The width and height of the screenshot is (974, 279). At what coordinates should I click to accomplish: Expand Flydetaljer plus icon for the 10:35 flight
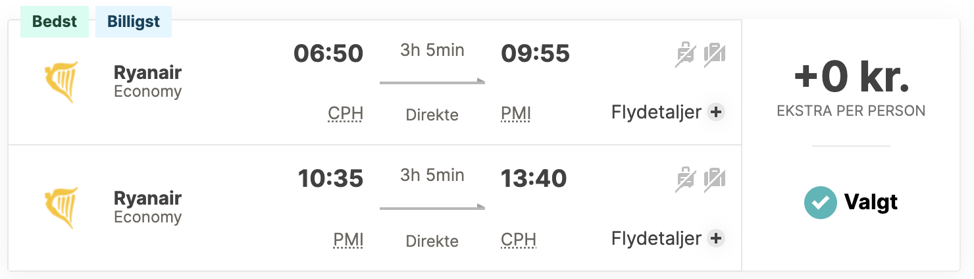tap(716, 238)
